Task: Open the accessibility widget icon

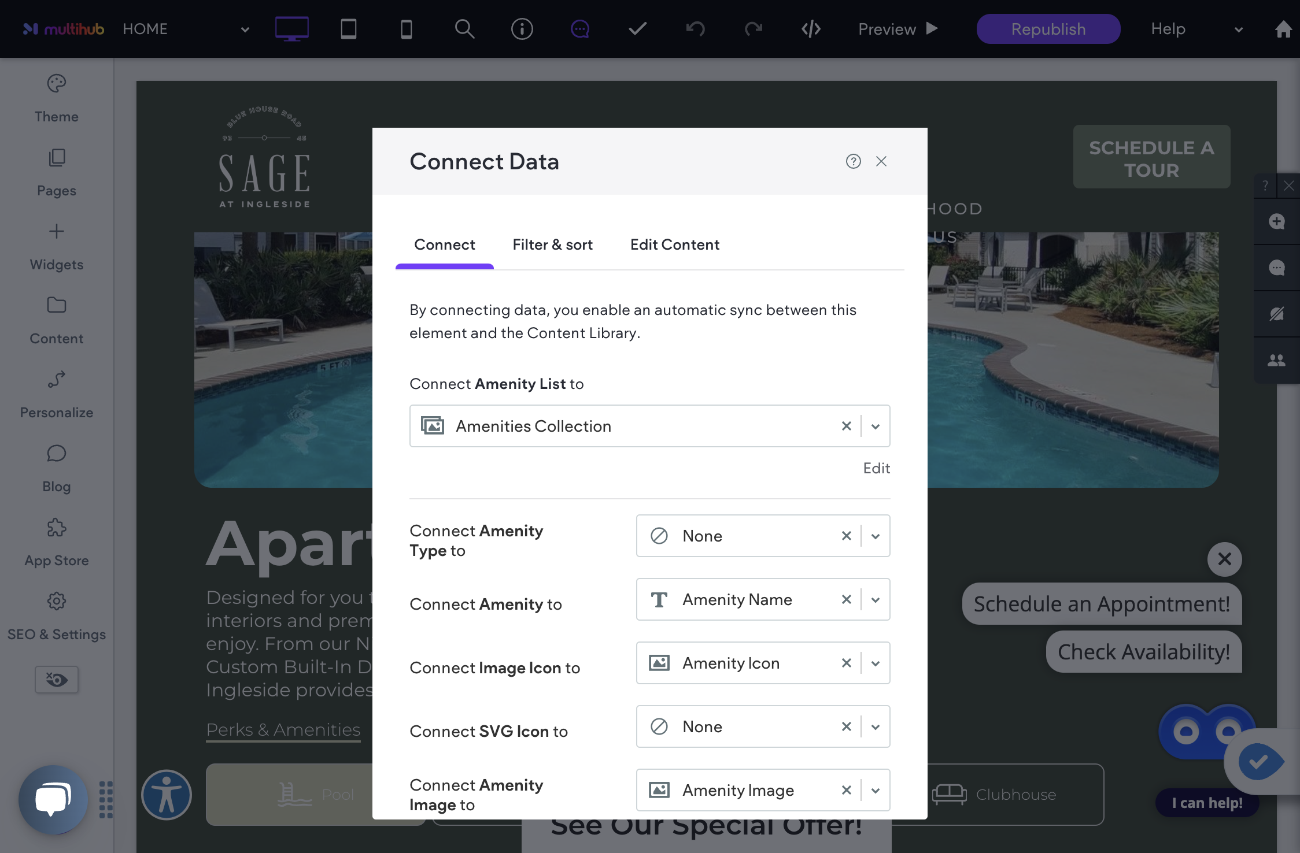Action: (167, 795)
